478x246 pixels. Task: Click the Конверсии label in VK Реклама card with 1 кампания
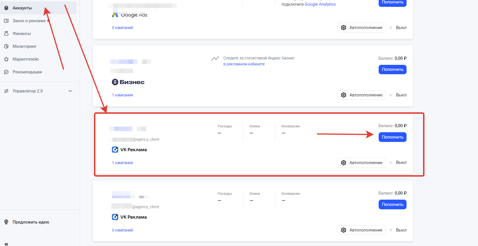pos(290,126)
